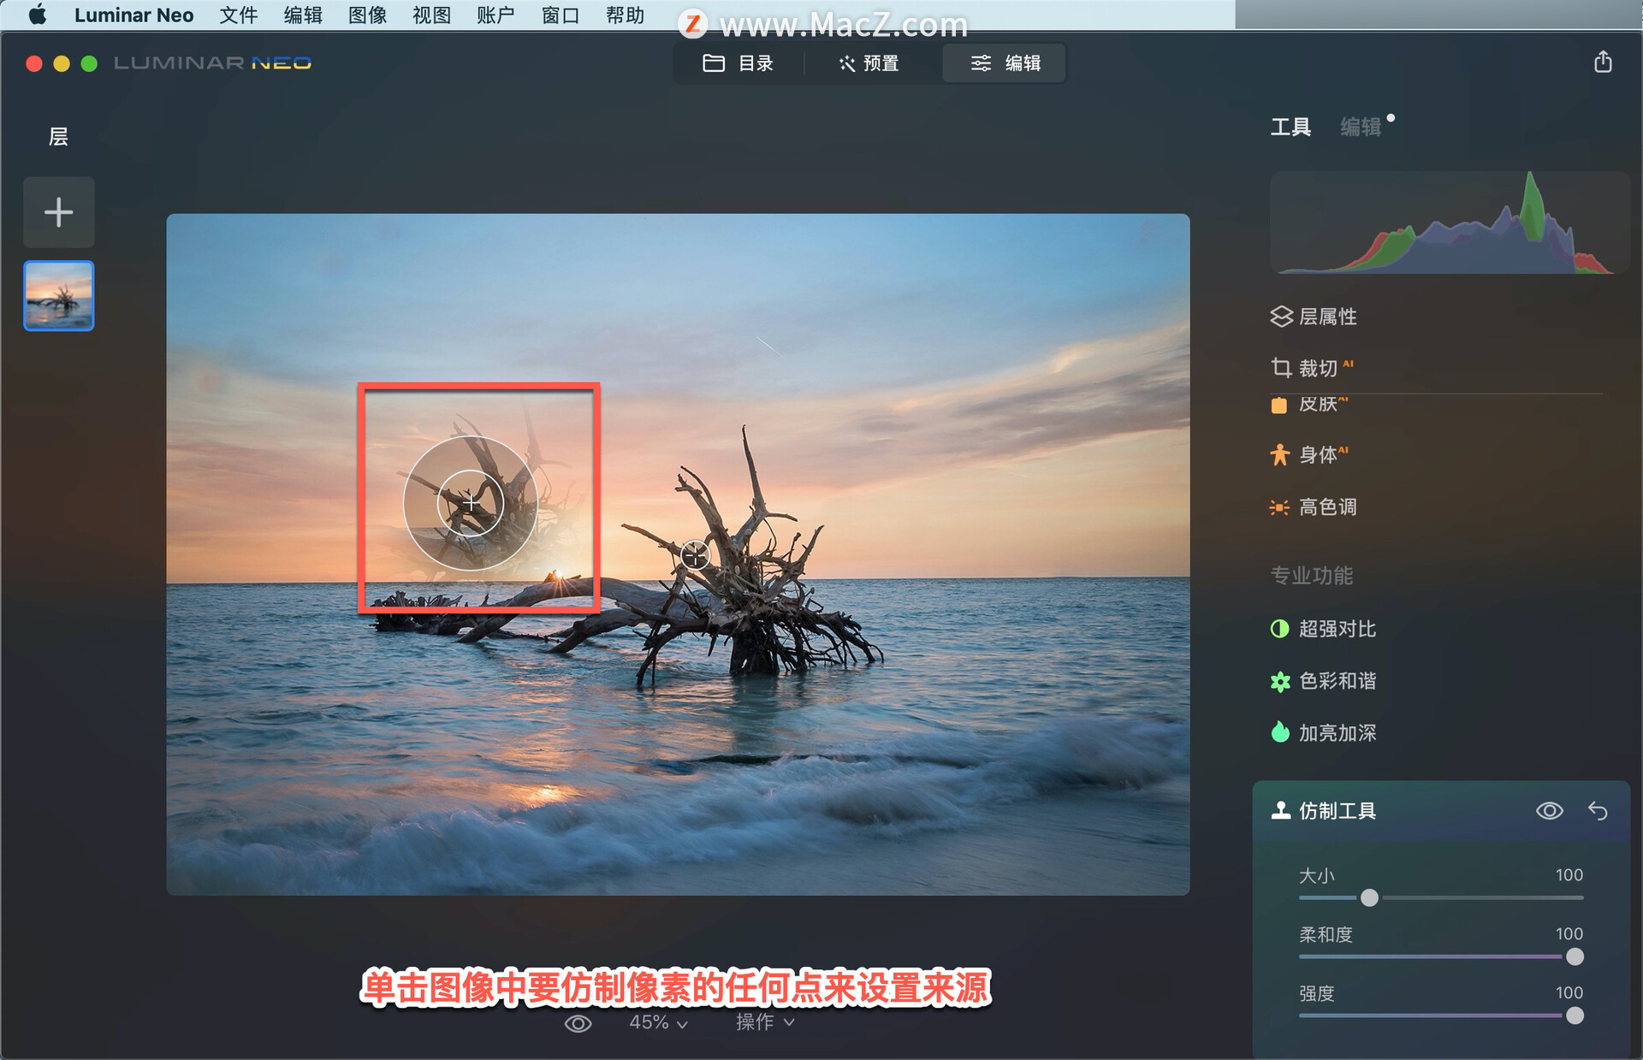
Task: Open the 裁切 crop tool
Action: [1312, 368]
